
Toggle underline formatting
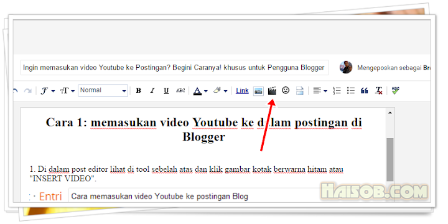click(166, 91)
